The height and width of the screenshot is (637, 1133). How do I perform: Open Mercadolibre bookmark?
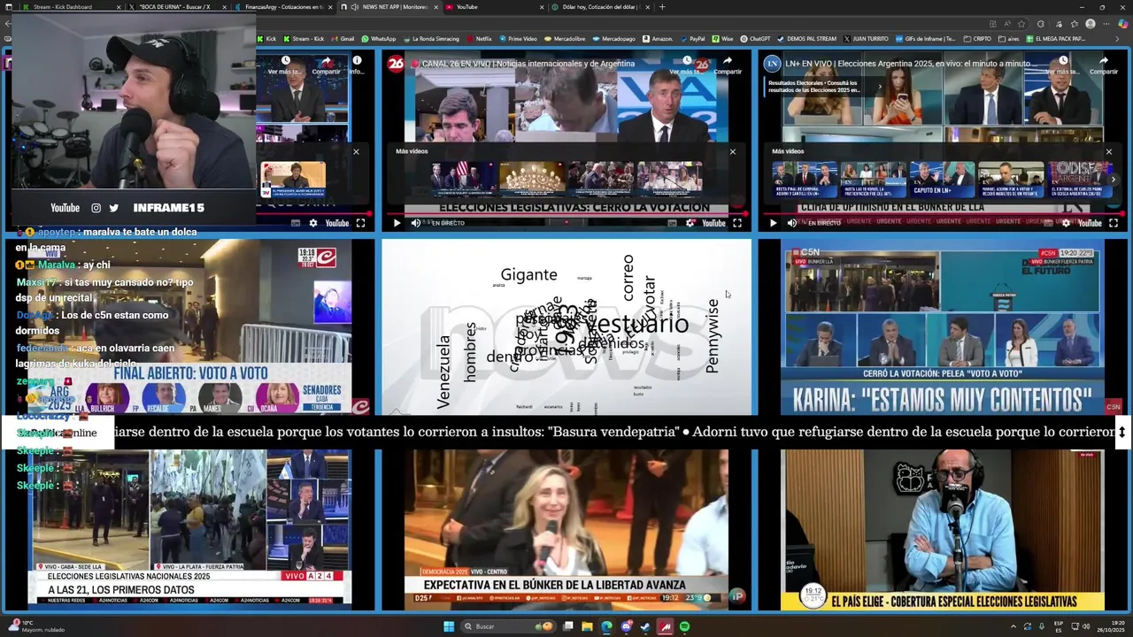point(565,39)
